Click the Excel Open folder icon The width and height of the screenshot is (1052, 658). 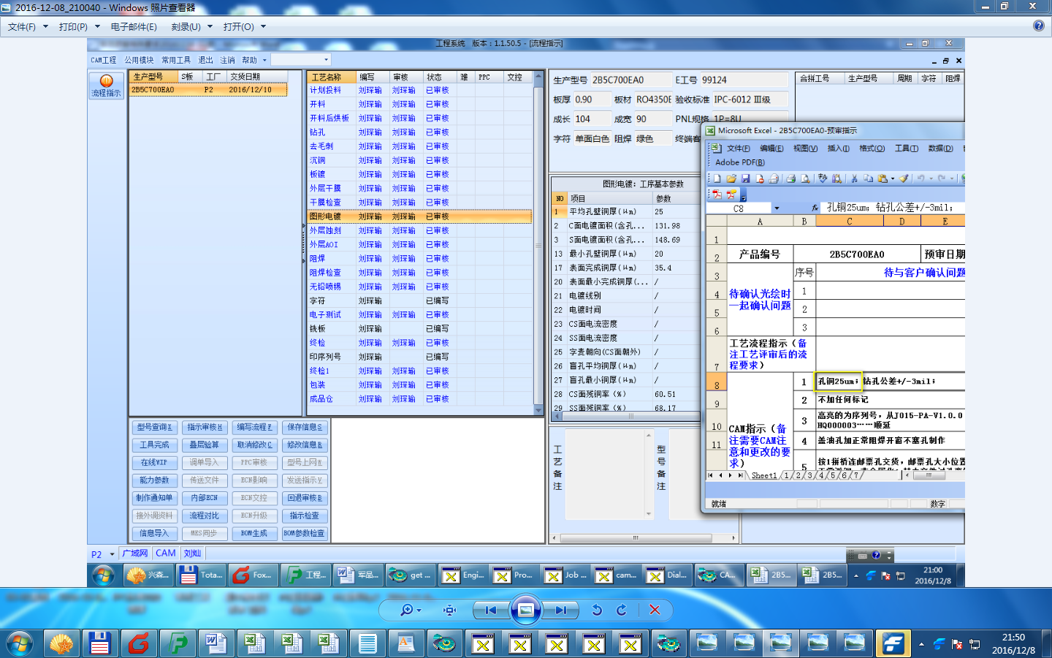[731, 178]
